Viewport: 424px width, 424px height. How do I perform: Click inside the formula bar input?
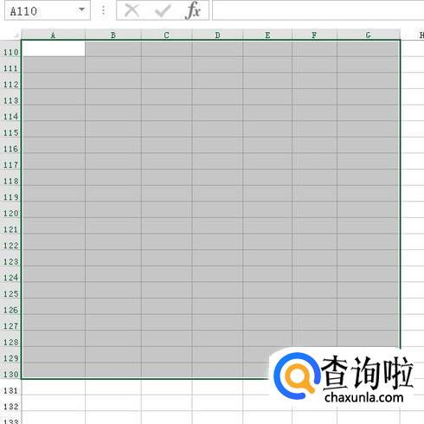[x=318, y=10]
